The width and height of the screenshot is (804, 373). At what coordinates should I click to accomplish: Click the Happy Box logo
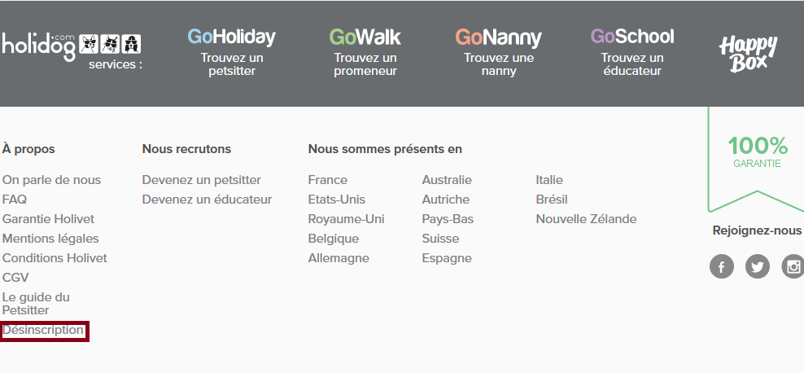[747, 54]
